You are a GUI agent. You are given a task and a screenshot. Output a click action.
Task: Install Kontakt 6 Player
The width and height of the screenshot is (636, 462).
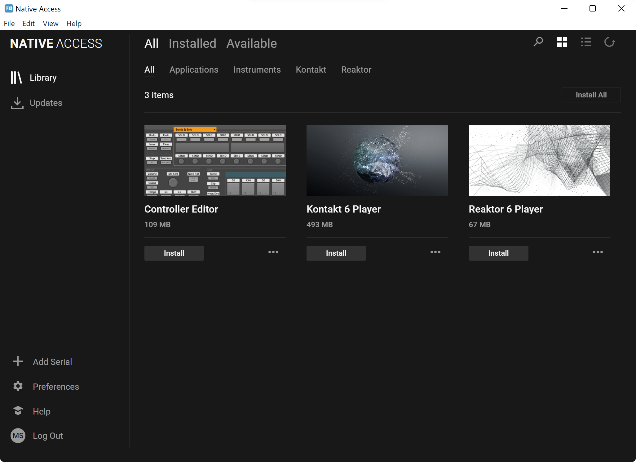(x=336, y=253)
